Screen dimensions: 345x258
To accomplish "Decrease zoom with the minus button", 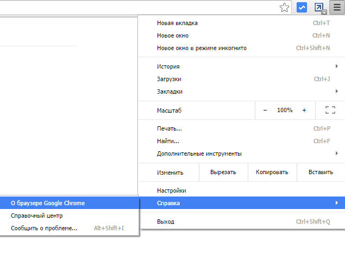I will tap(265, 110).
